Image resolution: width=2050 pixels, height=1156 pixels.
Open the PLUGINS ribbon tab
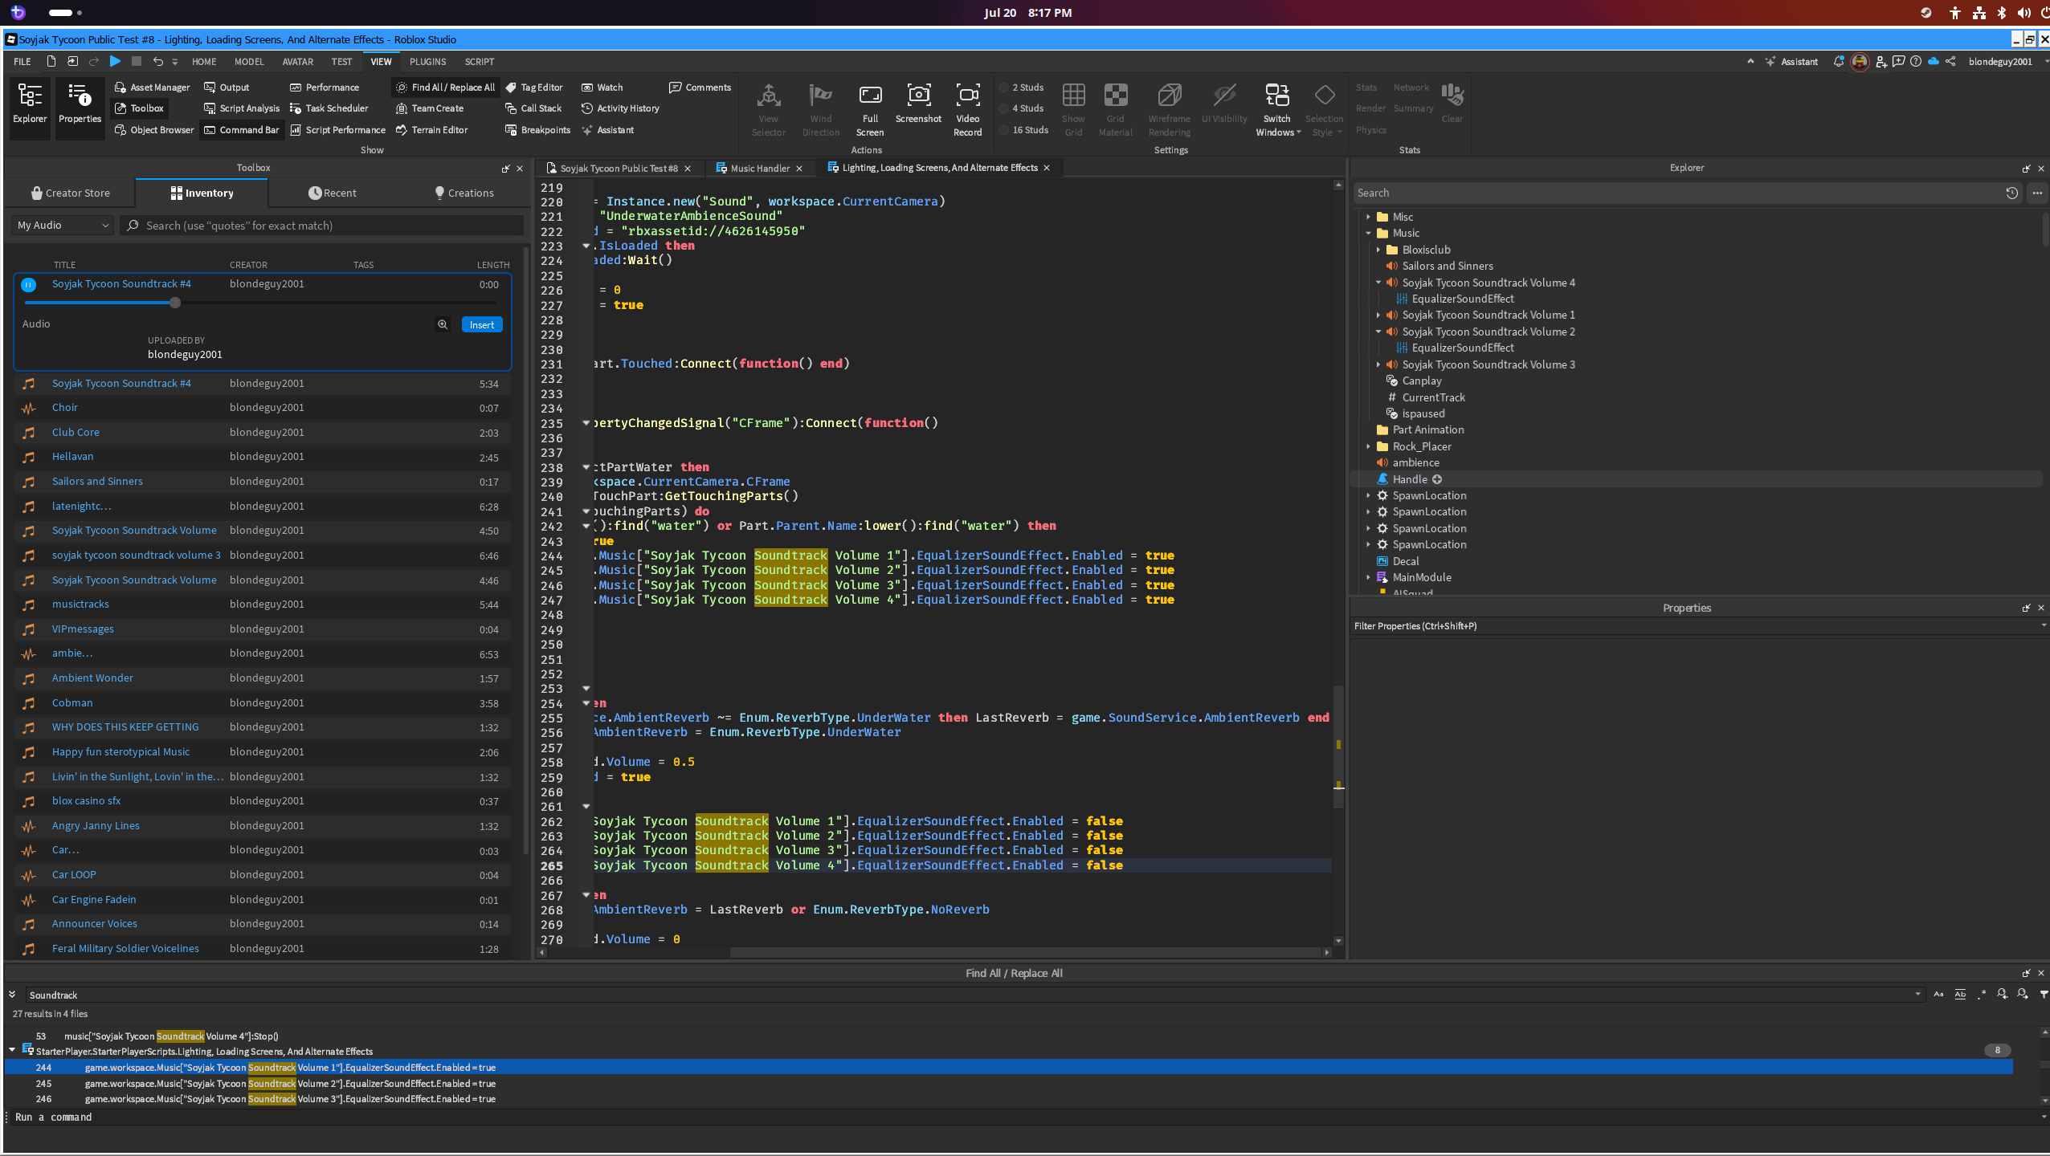point(427,62)
